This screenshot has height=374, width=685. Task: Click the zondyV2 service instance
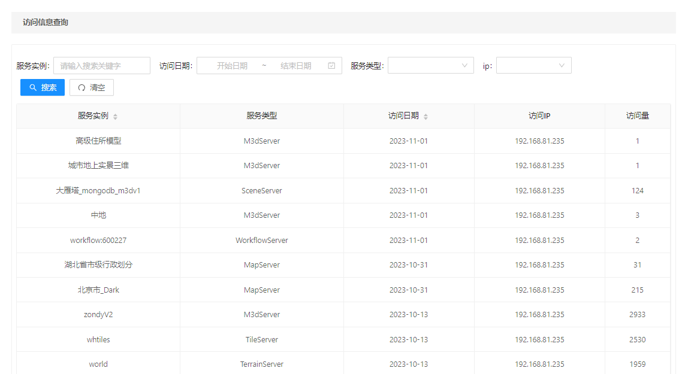98,315
